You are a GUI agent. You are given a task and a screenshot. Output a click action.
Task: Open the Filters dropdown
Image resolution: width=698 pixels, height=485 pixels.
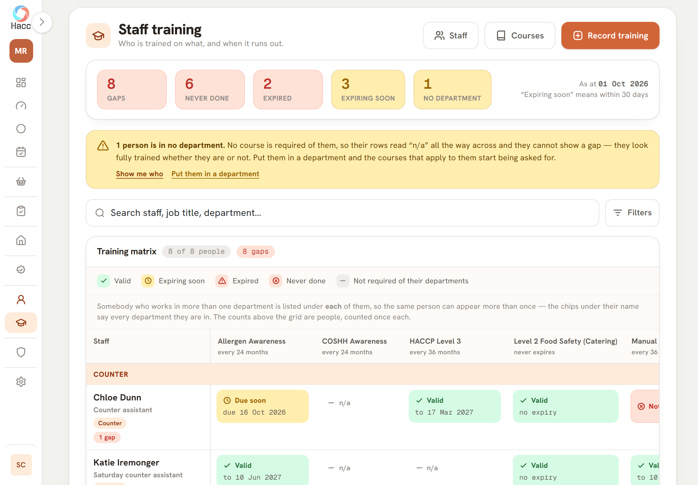pyautogui.click(x=632, y=213)
